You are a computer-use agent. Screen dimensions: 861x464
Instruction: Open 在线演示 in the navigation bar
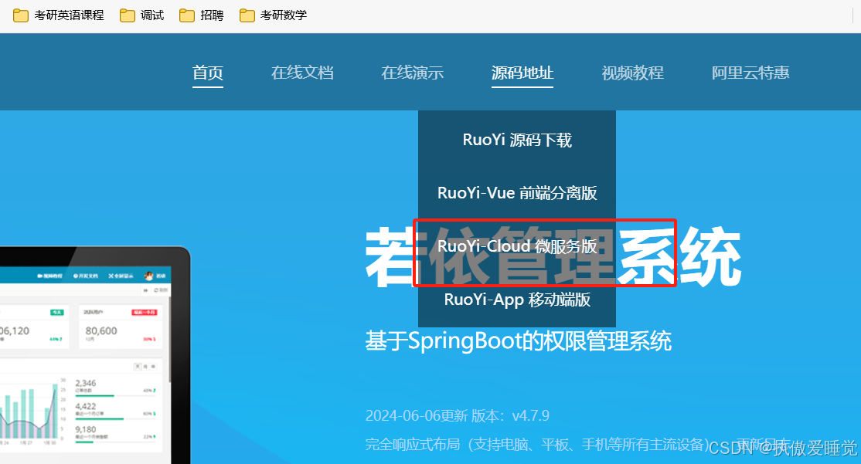coord(413,73)
